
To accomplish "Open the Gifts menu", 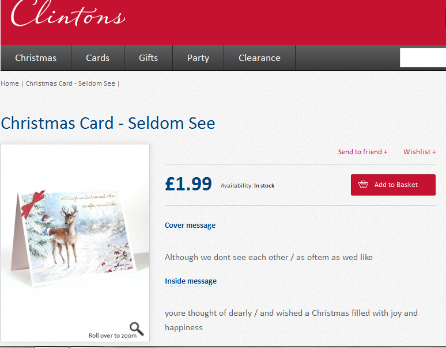I will 148,58.
